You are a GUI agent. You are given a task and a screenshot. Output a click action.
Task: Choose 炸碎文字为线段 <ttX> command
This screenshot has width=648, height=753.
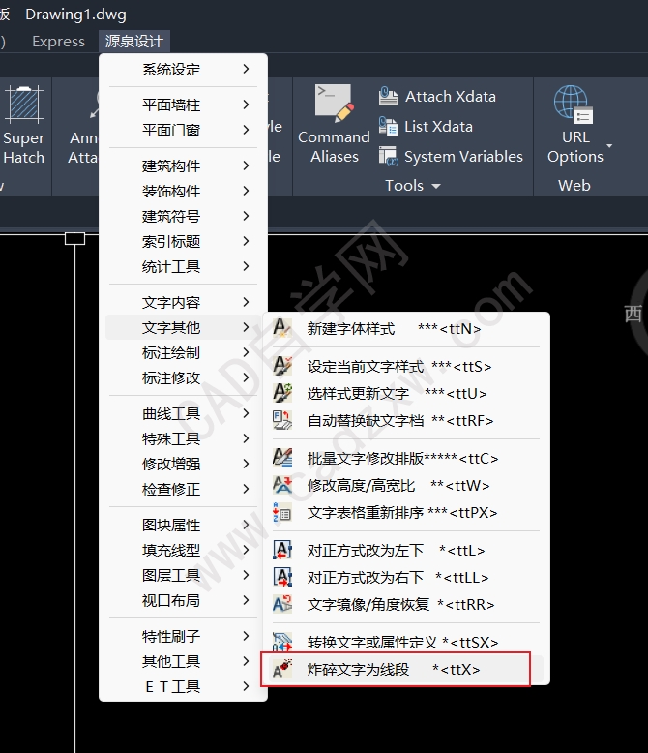click(x=405, y=669)
